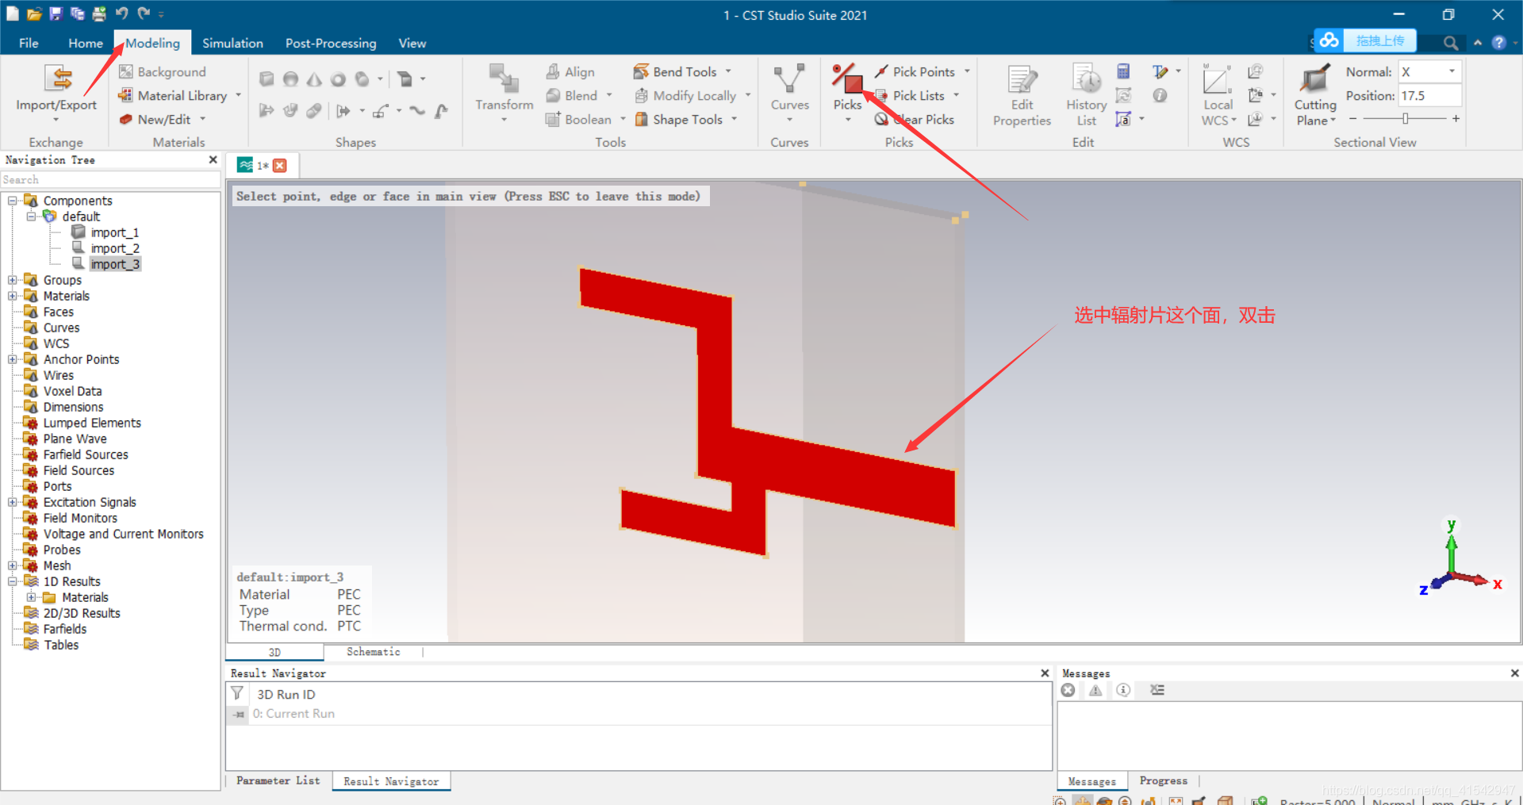
Task: Click the Modify Locally button
Action: [x=685, y=95]
